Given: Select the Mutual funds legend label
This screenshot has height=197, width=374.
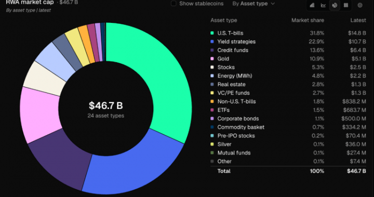Looking at the screenshot, I should 234,153.
